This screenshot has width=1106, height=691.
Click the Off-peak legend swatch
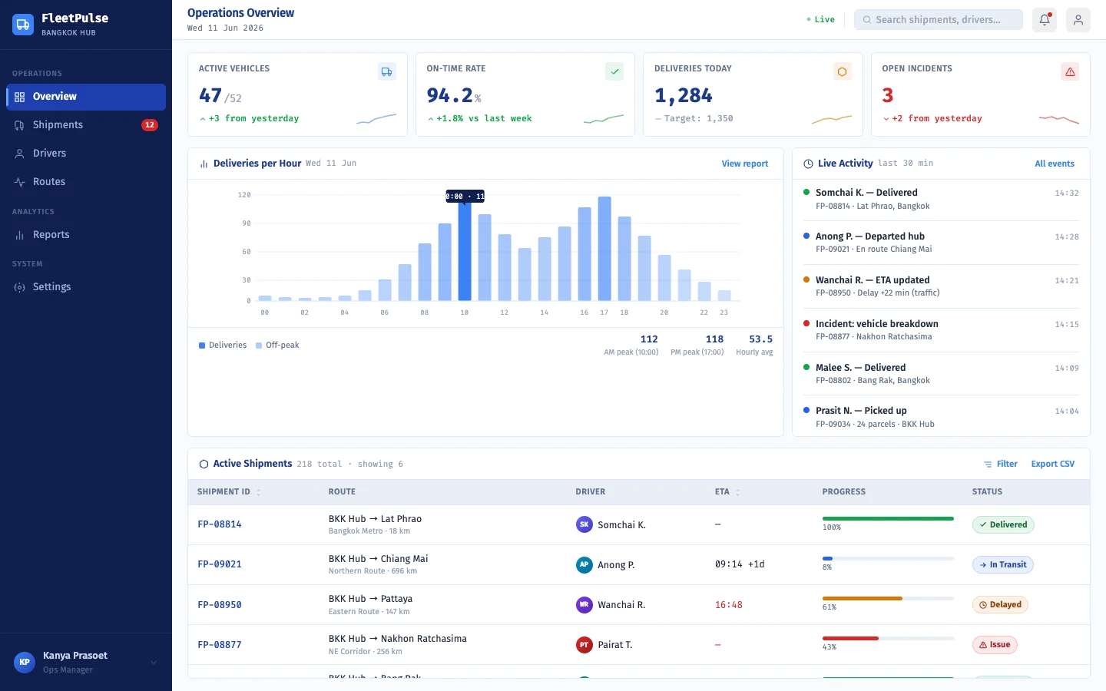tap(259, 345)
